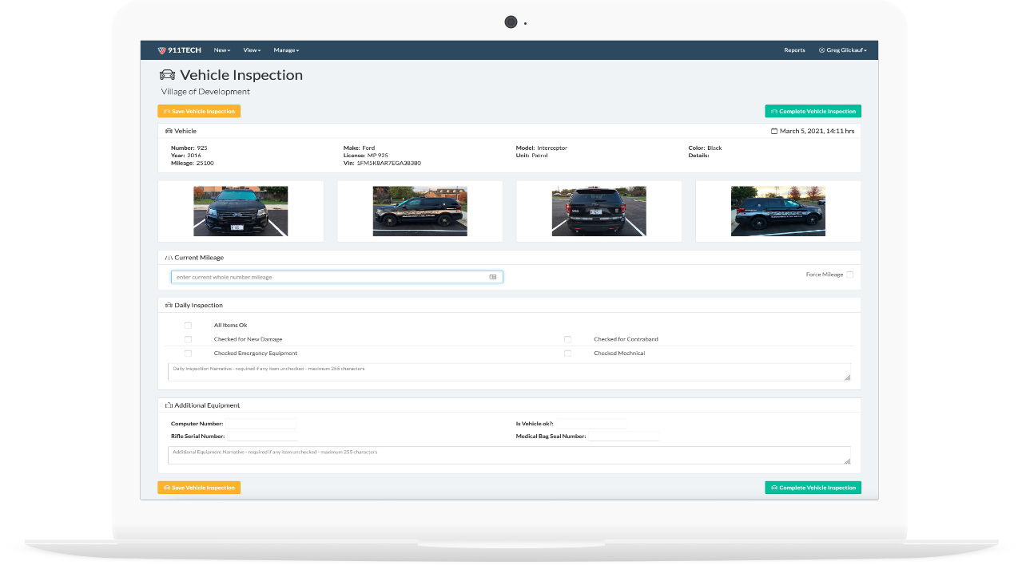Click the car icon beside Vehicle Inspection title
This screenshot has height=565, width=1022.
(x=168, y=75)
